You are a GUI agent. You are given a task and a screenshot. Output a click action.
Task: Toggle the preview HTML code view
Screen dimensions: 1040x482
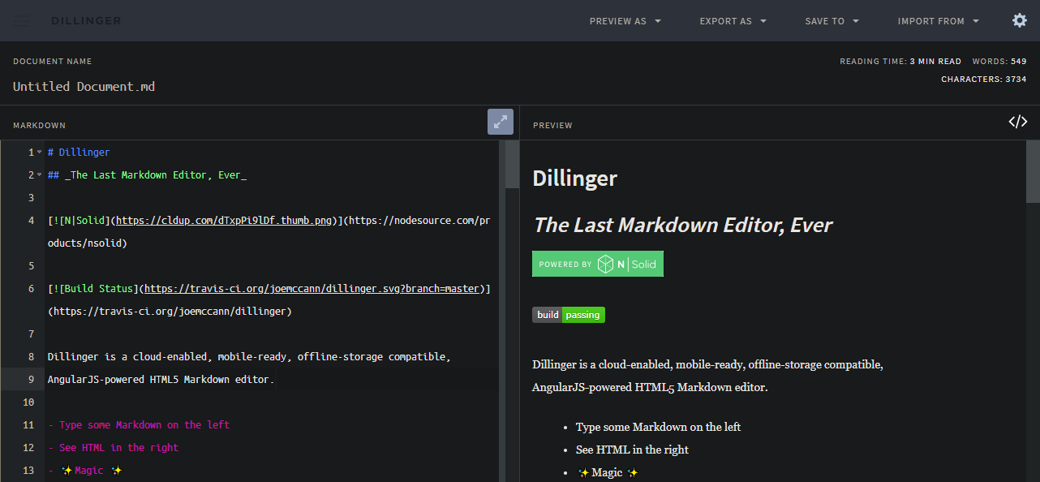pos(1017,122)
